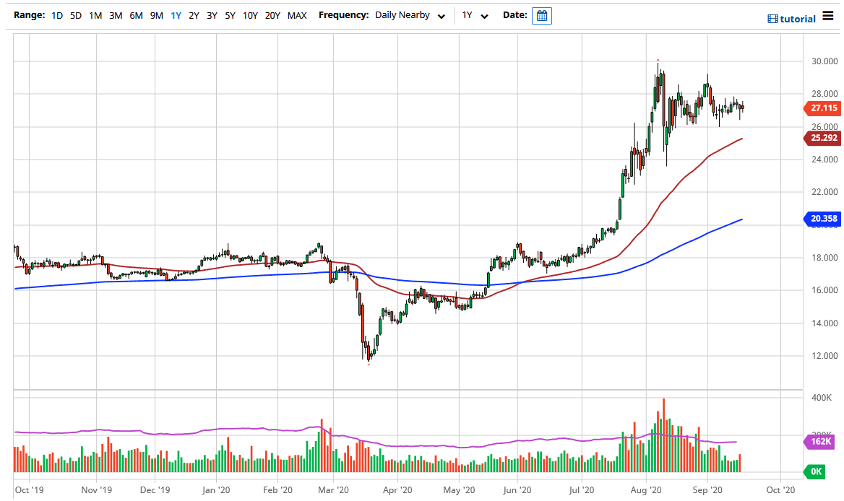Click the chevron beside Daily Nearby
Image resolution: width=844 pixels, height=501 pixels.
point(441,17)
